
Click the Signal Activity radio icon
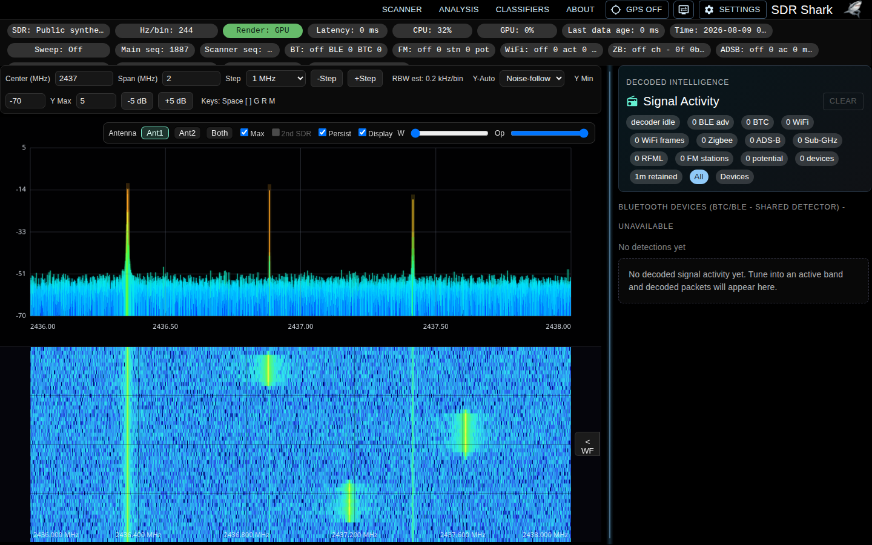click(x=632, y=101)
